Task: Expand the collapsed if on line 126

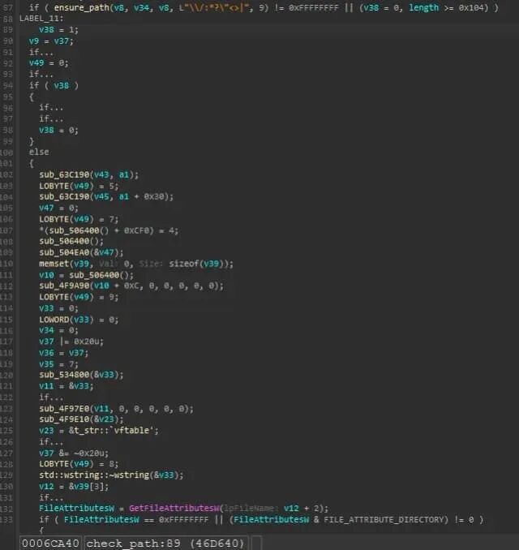Action: [x=51, y=442]
